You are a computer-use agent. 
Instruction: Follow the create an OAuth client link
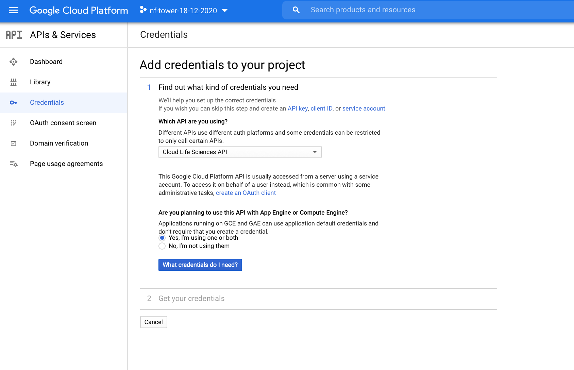click(x=246, y=193)
